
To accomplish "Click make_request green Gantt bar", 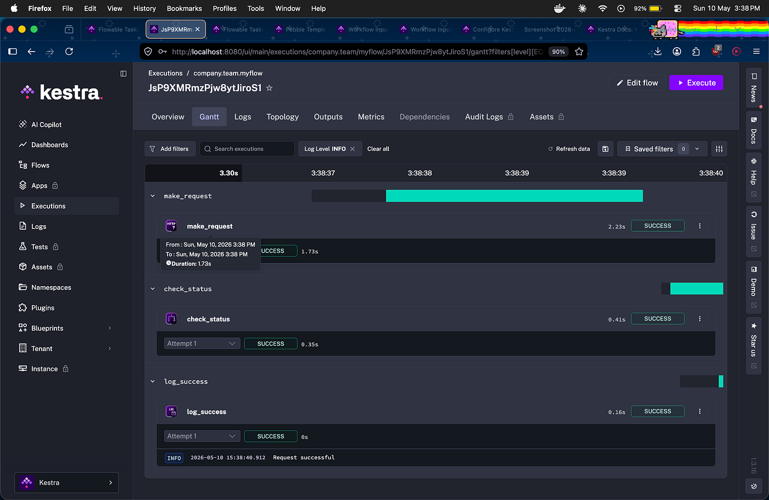I will pyautogui.click(x=514, y=196).
